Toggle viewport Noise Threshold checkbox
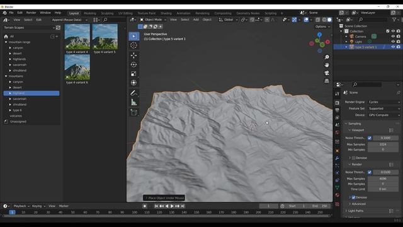 (370, 138)
